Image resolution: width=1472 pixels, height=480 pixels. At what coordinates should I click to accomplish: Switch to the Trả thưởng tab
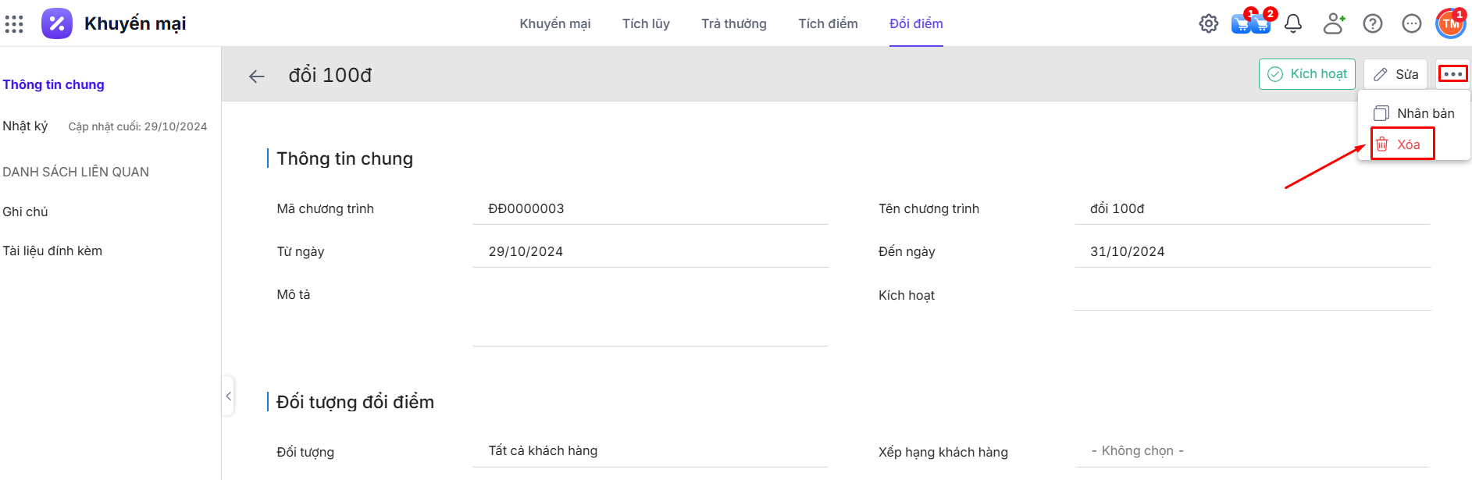(733, 24)
